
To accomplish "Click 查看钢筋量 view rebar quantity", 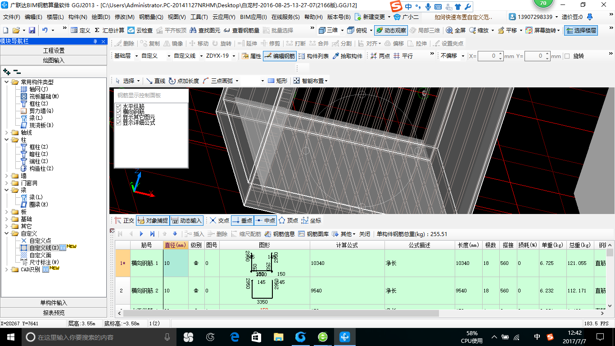I will tap(241, 30).
